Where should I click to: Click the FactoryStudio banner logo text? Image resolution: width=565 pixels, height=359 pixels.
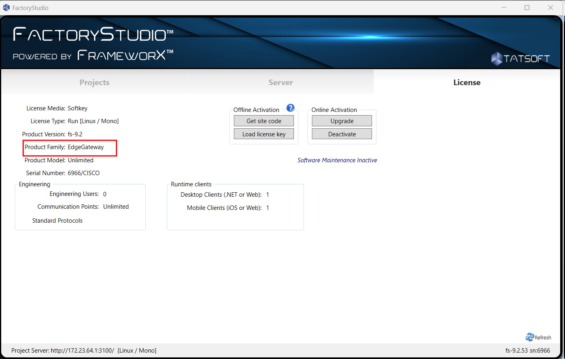click(x=93, y=35)
